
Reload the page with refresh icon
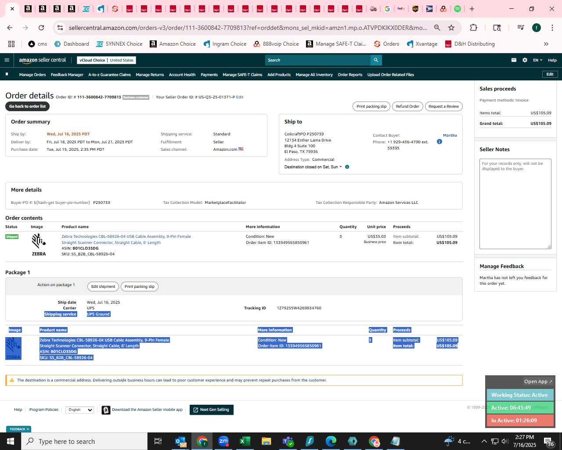pyautogui.click(x=41, y=28)
